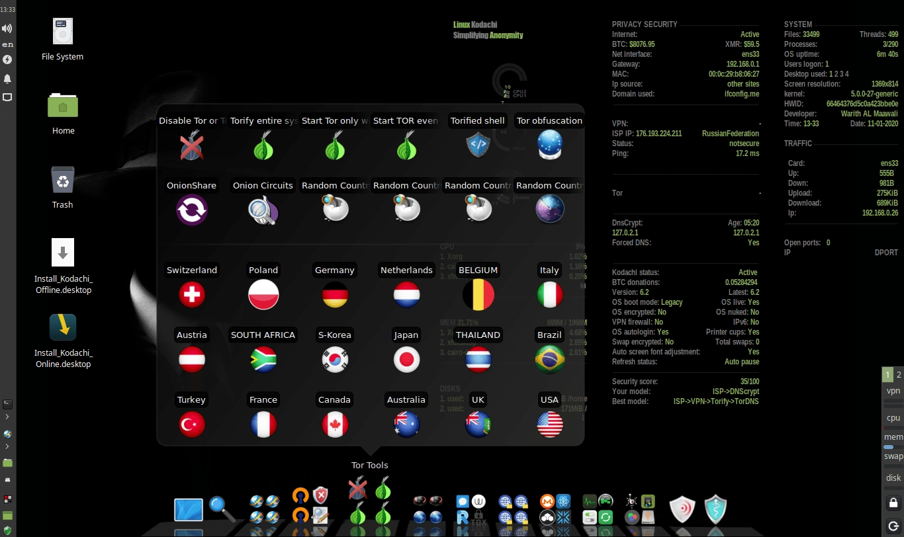Open the notification bell in left panel
This screenshot has width=904, height=537.
coord(7,79)
